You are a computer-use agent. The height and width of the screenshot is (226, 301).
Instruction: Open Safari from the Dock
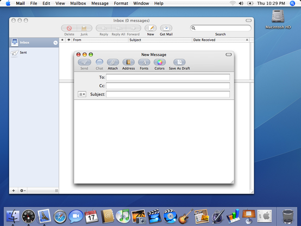click(x=60, y=217)
